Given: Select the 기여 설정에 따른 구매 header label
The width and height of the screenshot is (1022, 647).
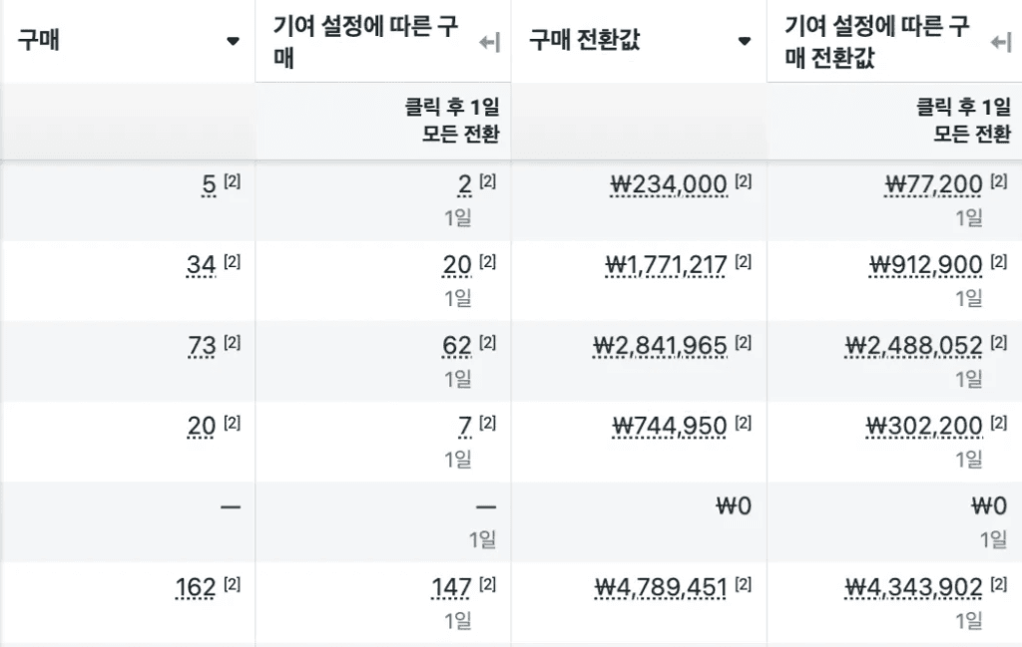Looking at the screenshot, I should coord(366,42).
